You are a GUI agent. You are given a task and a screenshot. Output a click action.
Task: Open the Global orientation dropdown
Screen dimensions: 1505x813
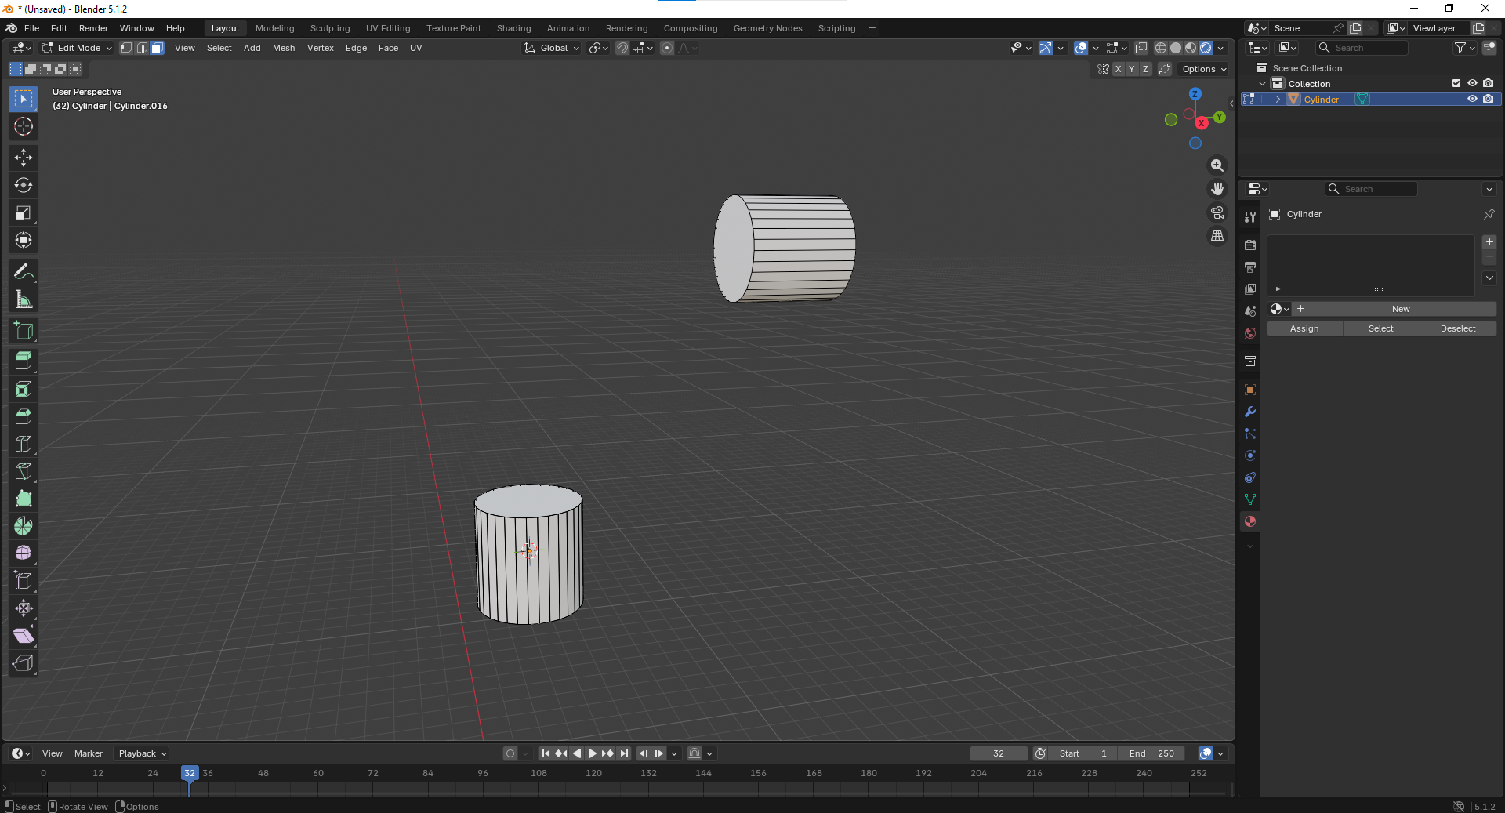[552, 48]
